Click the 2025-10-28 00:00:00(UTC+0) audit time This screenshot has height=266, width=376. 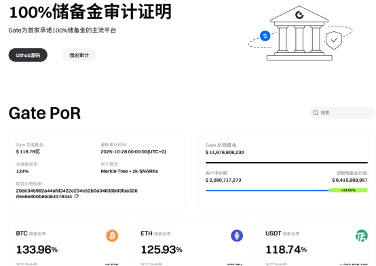click(133, 151)
